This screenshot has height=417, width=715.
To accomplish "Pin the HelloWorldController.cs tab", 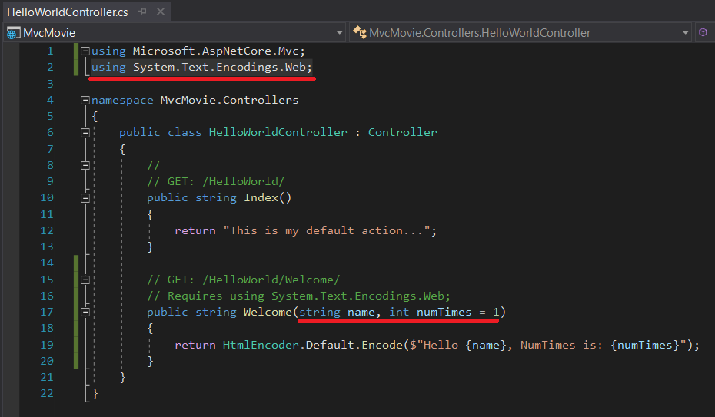I will 143,12.
